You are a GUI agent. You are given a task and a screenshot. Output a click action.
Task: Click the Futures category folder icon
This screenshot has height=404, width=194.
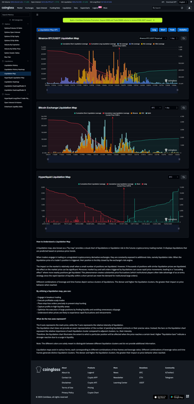tap(3, 94)
